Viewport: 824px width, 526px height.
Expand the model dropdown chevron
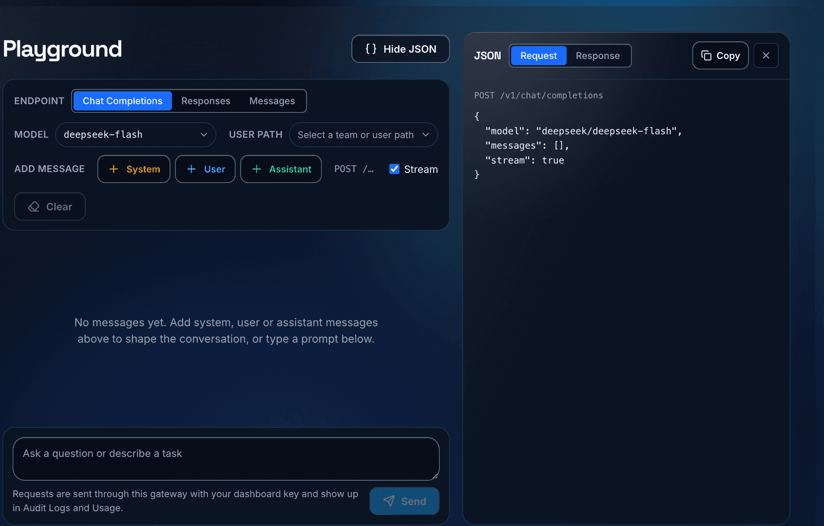tap(204, 134)
